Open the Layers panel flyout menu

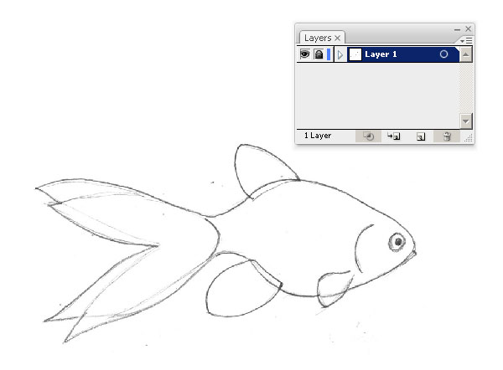[x=466, y=40]
